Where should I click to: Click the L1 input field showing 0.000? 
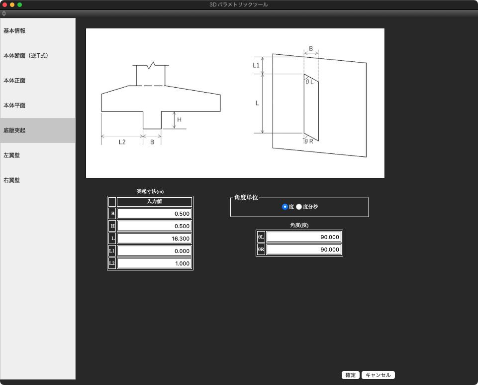pyautogui.click(x=154, y=251)
